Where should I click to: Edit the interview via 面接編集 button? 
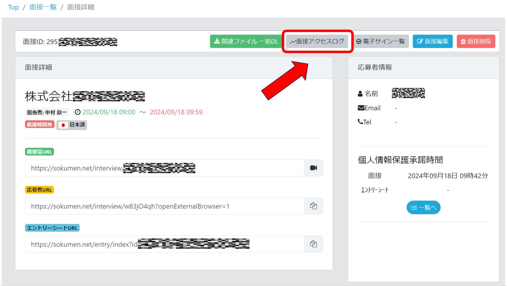click(433, 41)
